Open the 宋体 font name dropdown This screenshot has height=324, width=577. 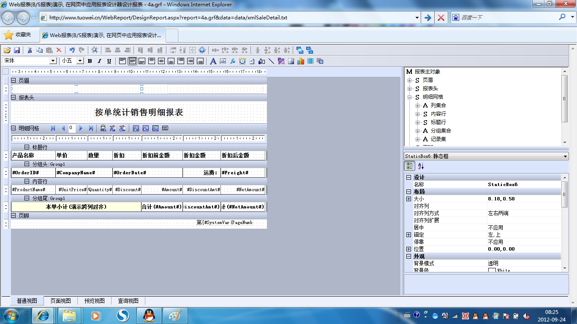pyautogui.click(x=53, y=61)
